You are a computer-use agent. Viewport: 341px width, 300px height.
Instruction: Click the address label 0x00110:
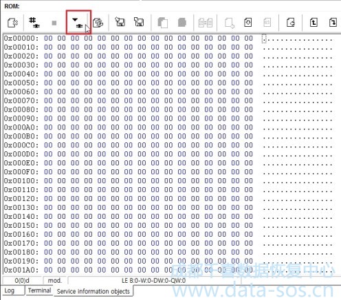click(x=21, y=190)
